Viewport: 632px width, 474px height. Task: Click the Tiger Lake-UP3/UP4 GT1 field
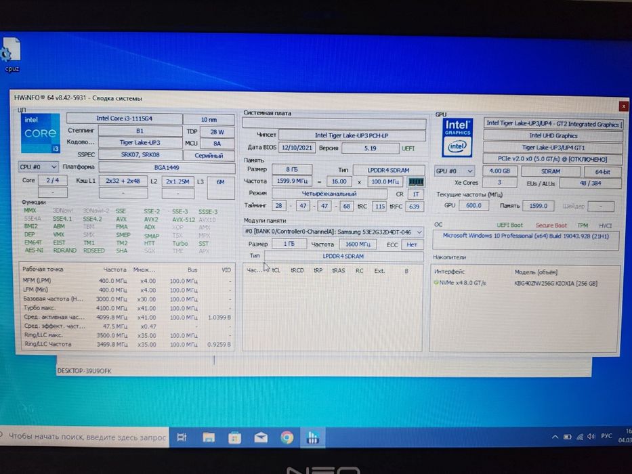click(x=553, y=148)
